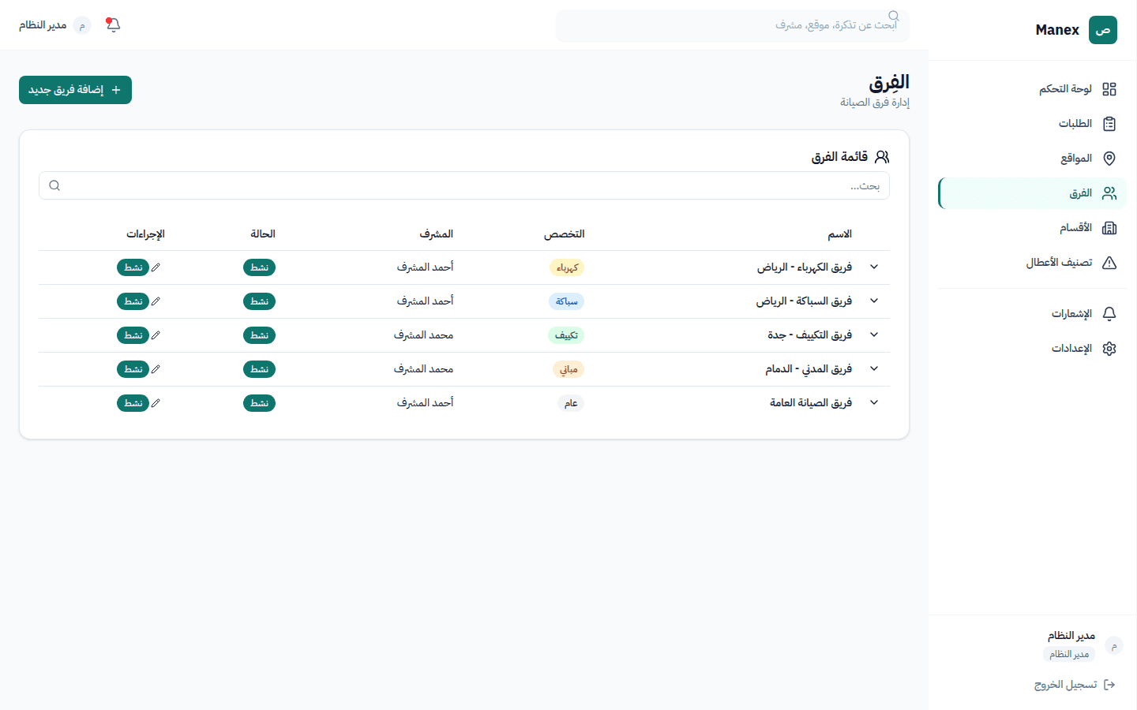The height and width of the screenshot is (710, 1137).
Task: Click the notification bell in the top bar
Action: [x=113, y=25]
